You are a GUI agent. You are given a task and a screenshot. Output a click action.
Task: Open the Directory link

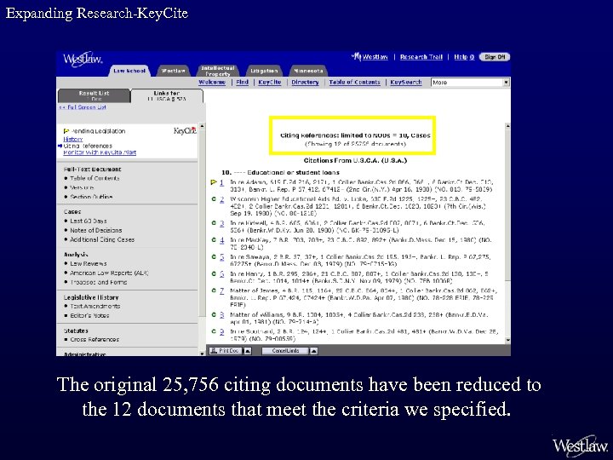pos(305,82)
